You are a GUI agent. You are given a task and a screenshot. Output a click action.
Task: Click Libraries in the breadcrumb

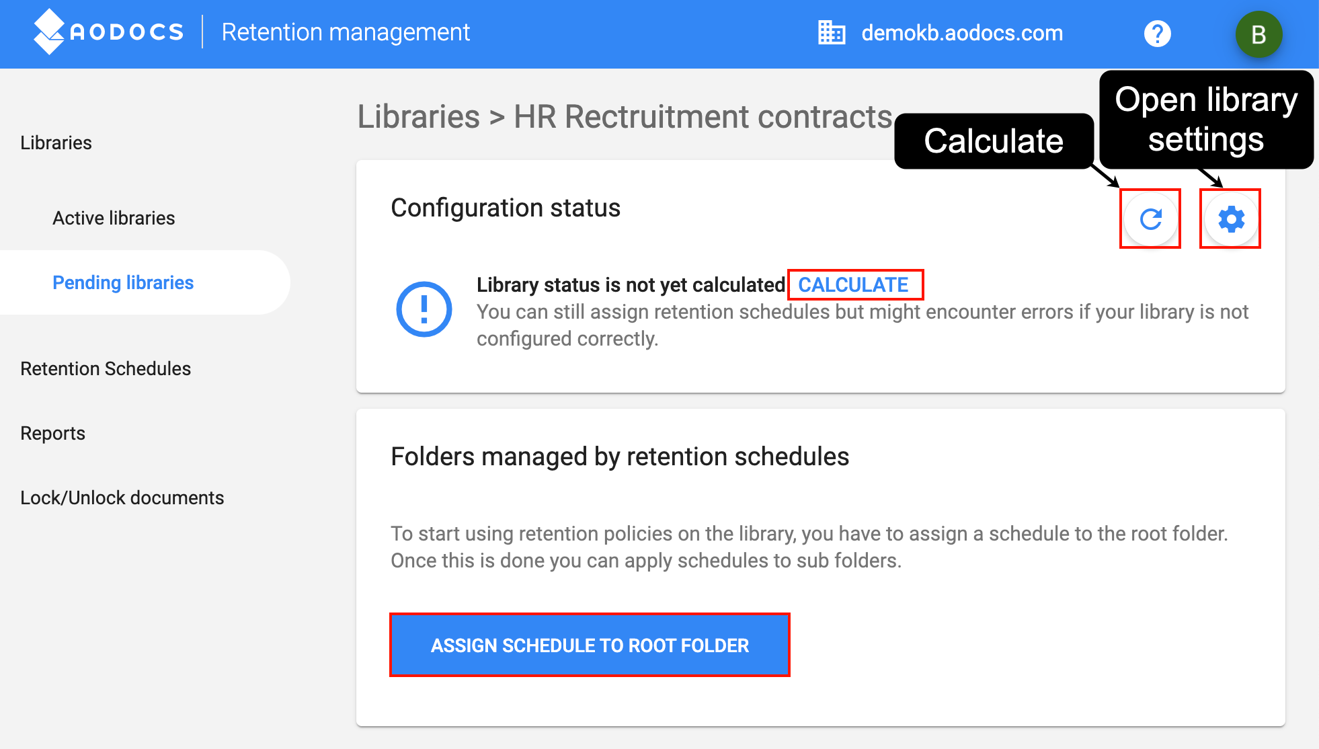(418, 116)
